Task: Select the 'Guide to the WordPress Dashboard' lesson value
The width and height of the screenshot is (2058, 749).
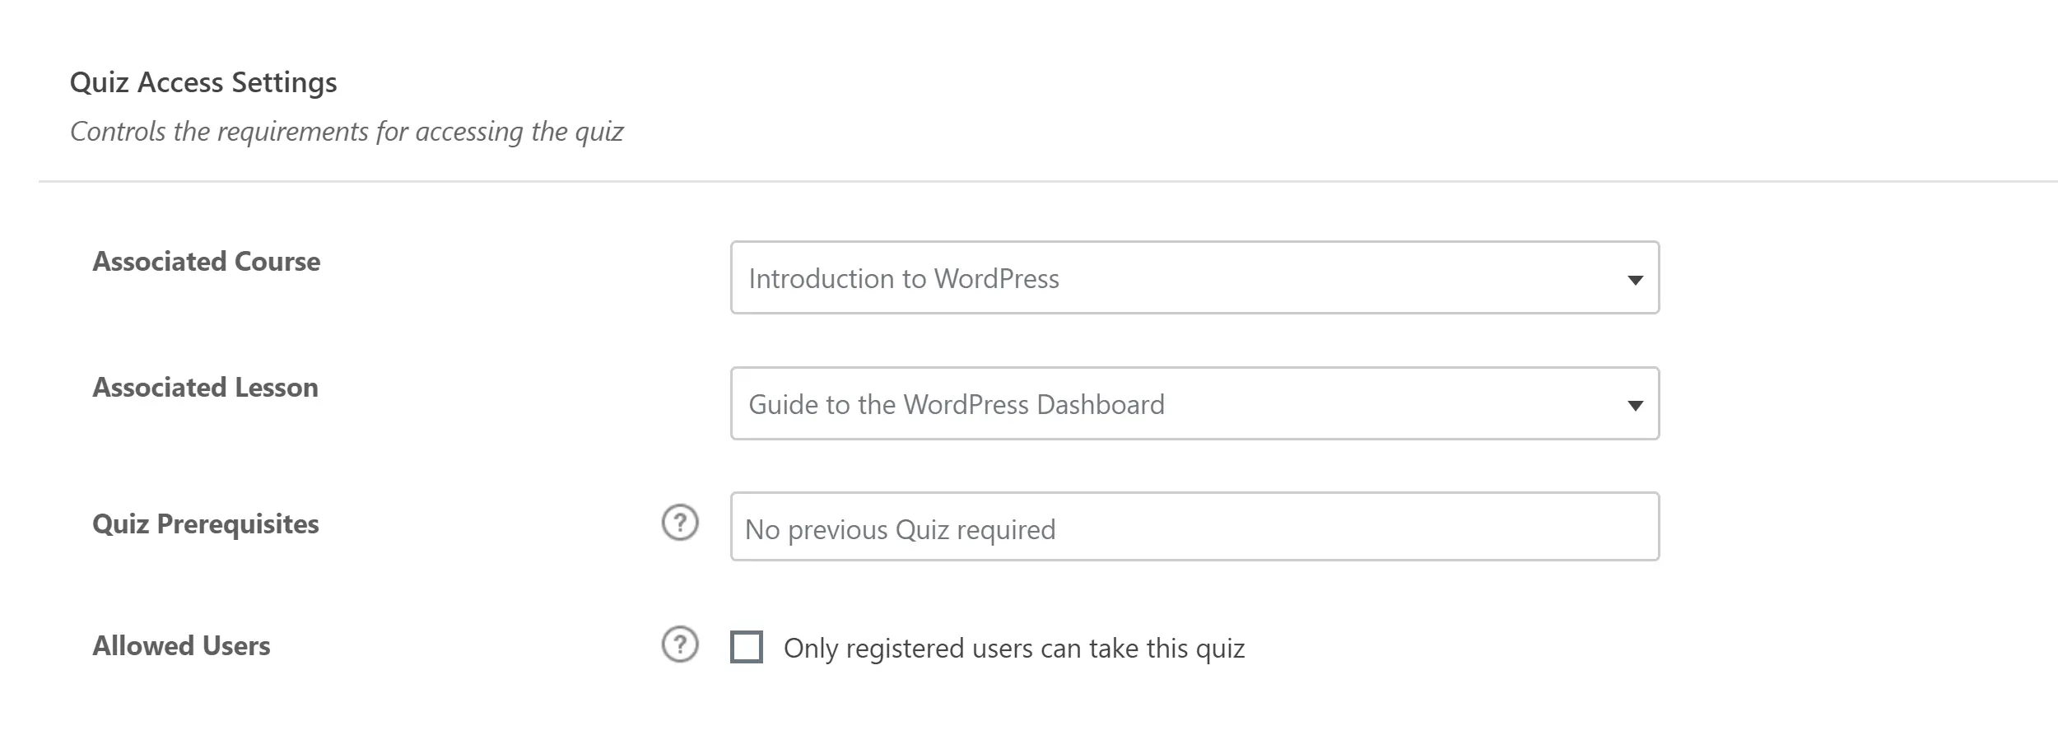Action: (x=956, y=405)
